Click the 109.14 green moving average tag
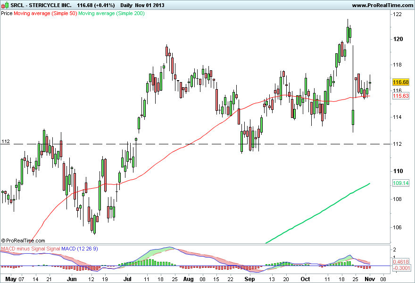This screenshot has width=415, height=283. [x=401, y=183]
